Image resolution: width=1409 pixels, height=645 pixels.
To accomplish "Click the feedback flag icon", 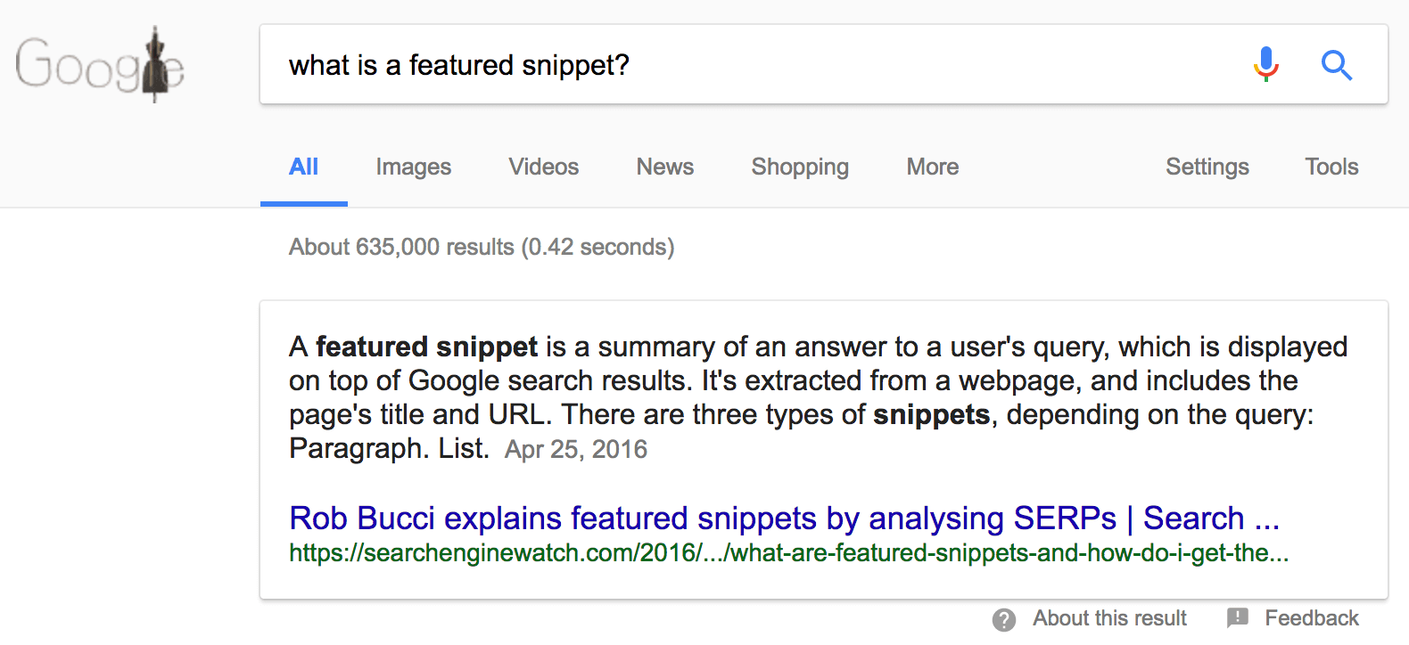I will (x=1238, y=618).
